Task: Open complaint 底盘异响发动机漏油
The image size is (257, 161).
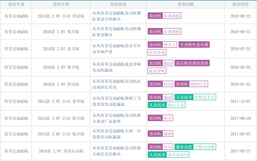Action: pos(117,67)
